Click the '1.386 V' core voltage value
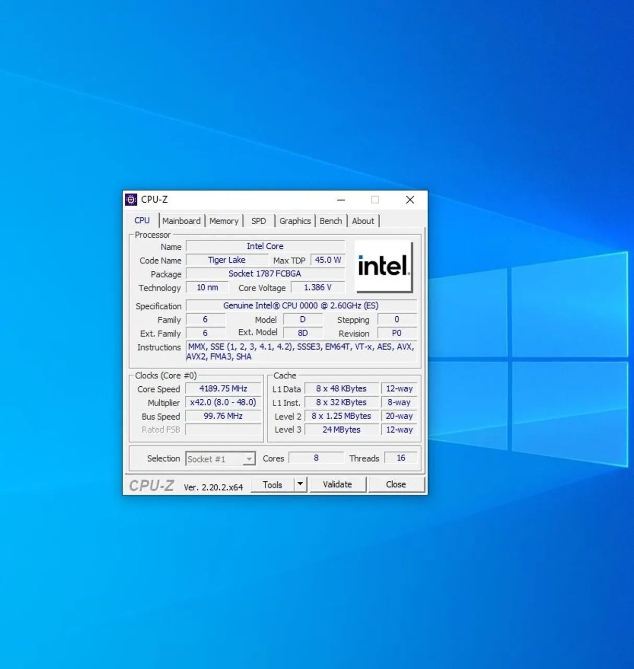Image resolution: width=634 pixels, height=669 pixels. 318,287
